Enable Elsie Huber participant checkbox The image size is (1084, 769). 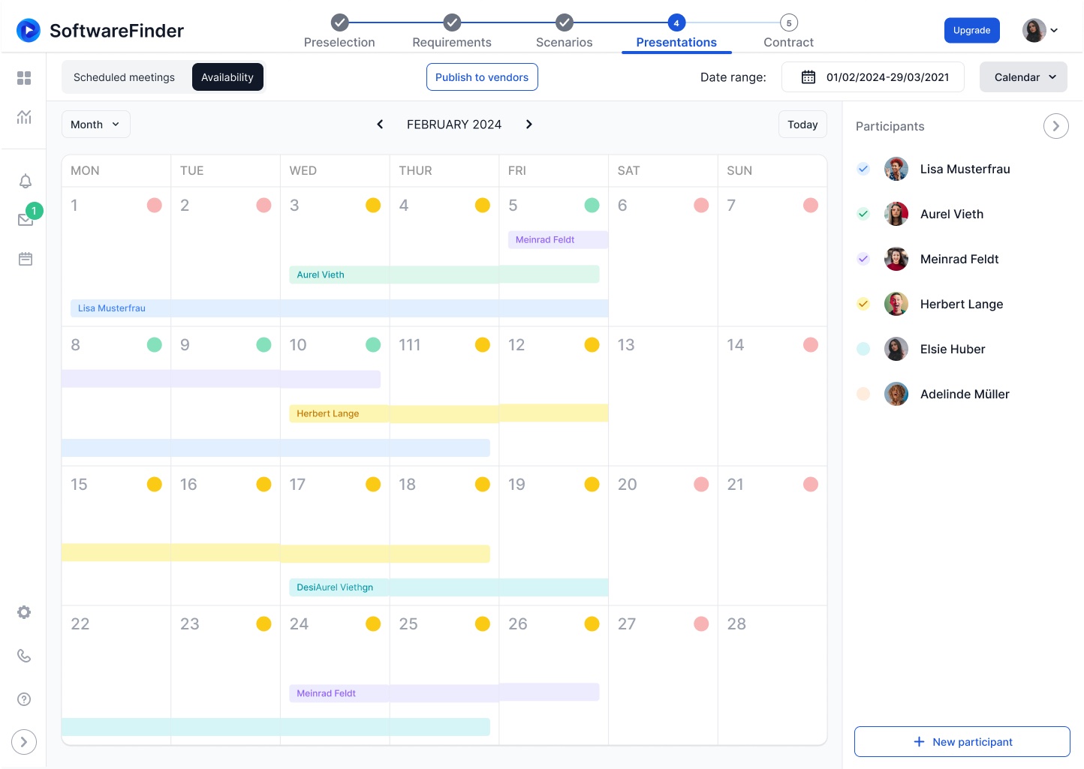(x=863, y=349)
